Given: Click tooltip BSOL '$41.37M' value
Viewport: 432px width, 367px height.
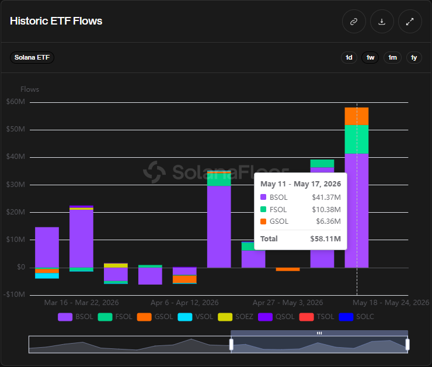Looking at the screenshot, I should coord(326,198).
